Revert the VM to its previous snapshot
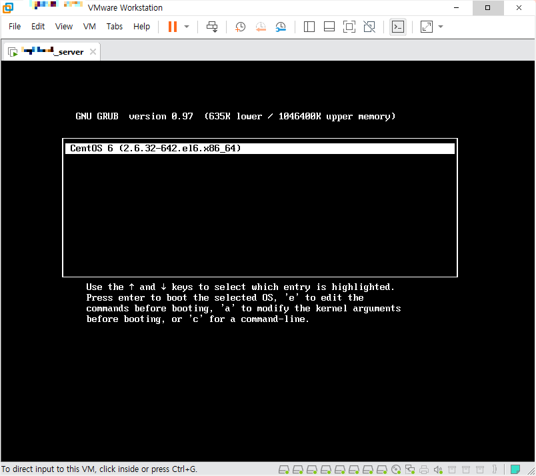 pyautogui.click(x=261, y=27)
